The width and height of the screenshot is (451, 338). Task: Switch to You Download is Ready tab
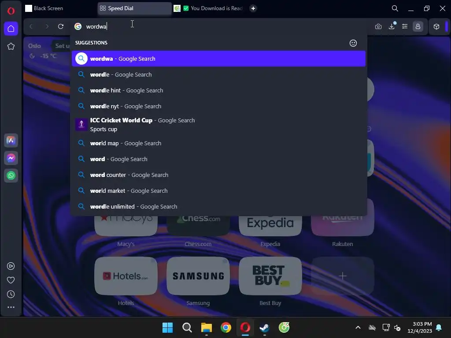(209, 8)
